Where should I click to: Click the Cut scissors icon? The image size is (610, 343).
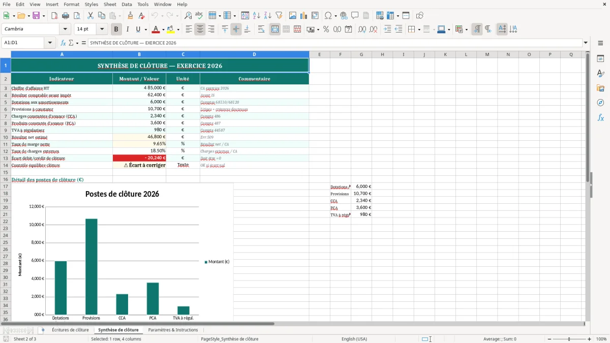[x=90, y=16]
